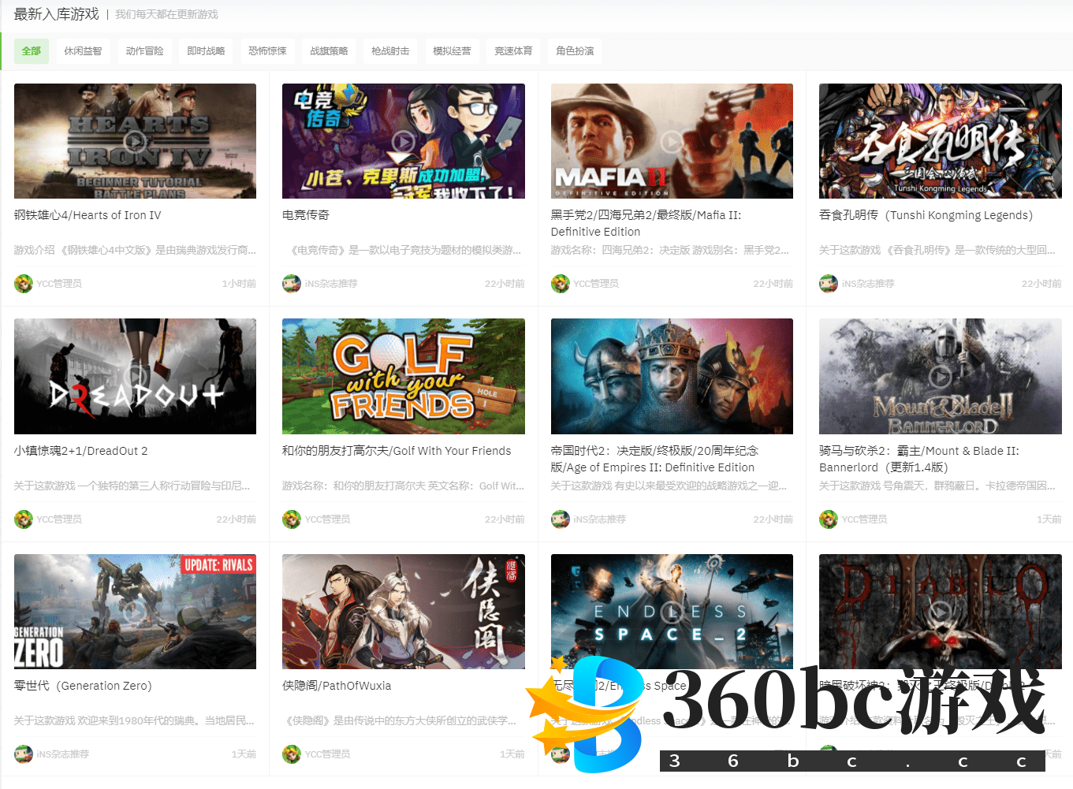Click the description starting 《侠隐阁》是由传说中
The height and width of the screenshot is (789, 1073).
coord(400,720)
